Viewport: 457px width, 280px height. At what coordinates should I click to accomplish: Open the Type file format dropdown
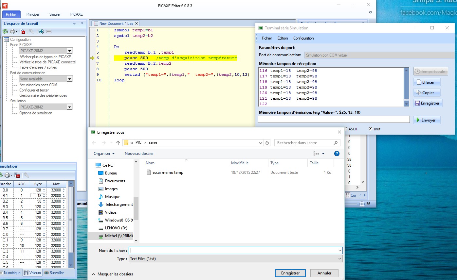(339, 259)
